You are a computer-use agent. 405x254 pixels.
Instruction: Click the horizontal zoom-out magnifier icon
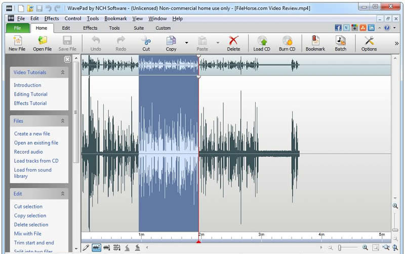(x=331, y=248)
